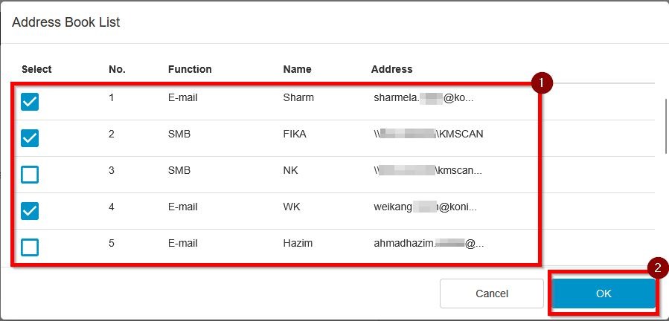Uncheck the checkbox for Sharm entry

30,102
